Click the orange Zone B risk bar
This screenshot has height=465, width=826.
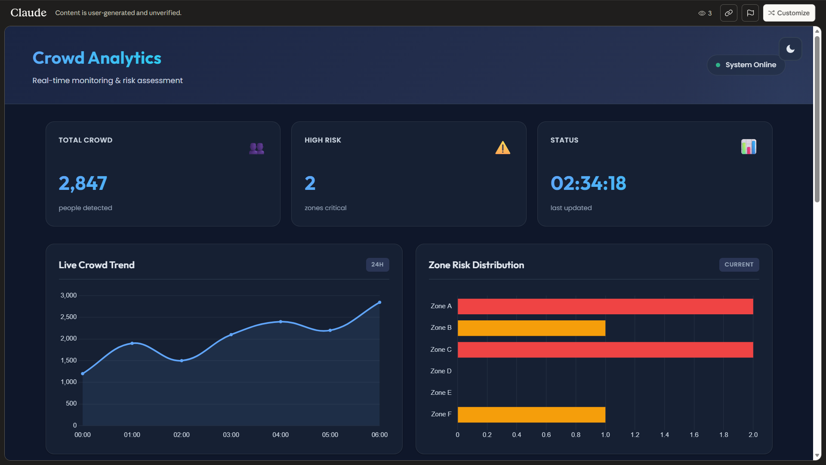coord(531,328)
